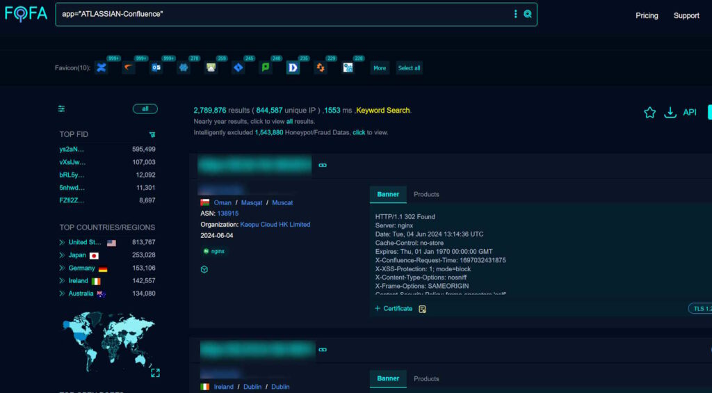Select FID vXslJw… entry
The height and width of the screenshot is (393, 712).
tap(72, 162)
